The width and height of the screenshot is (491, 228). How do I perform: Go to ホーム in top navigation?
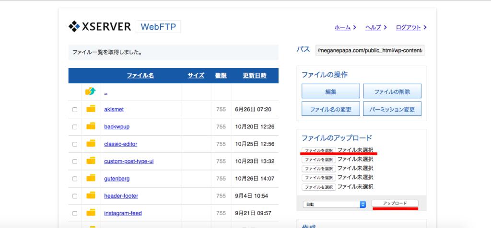point(342,27)
